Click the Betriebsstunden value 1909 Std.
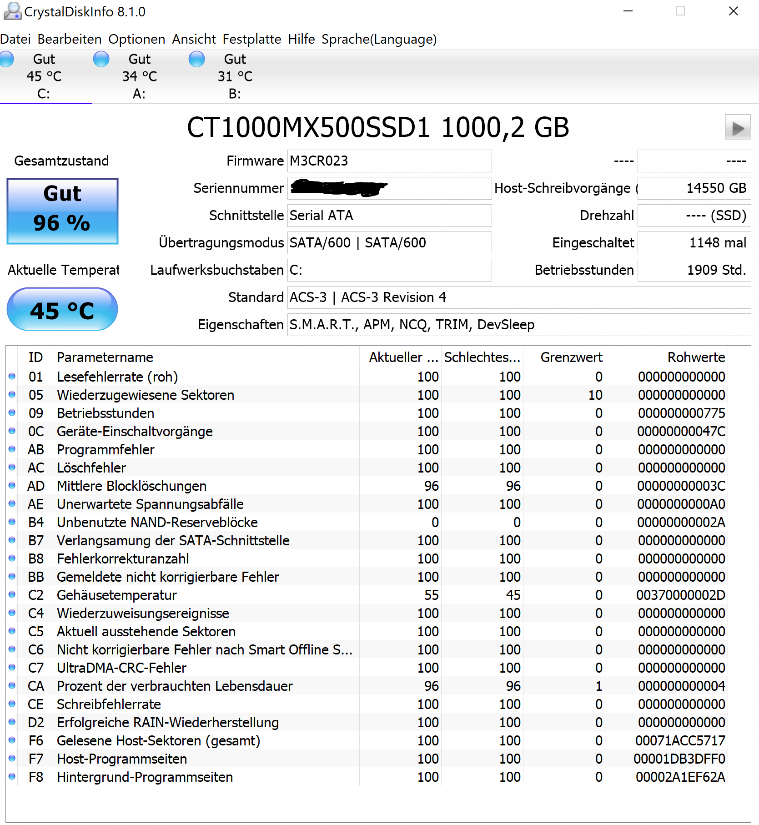Viewport: 759px width, 825px height. coord(694,270)
